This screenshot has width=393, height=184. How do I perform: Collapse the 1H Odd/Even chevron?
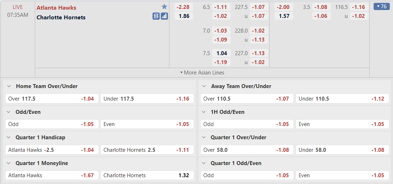coord(204,112)
